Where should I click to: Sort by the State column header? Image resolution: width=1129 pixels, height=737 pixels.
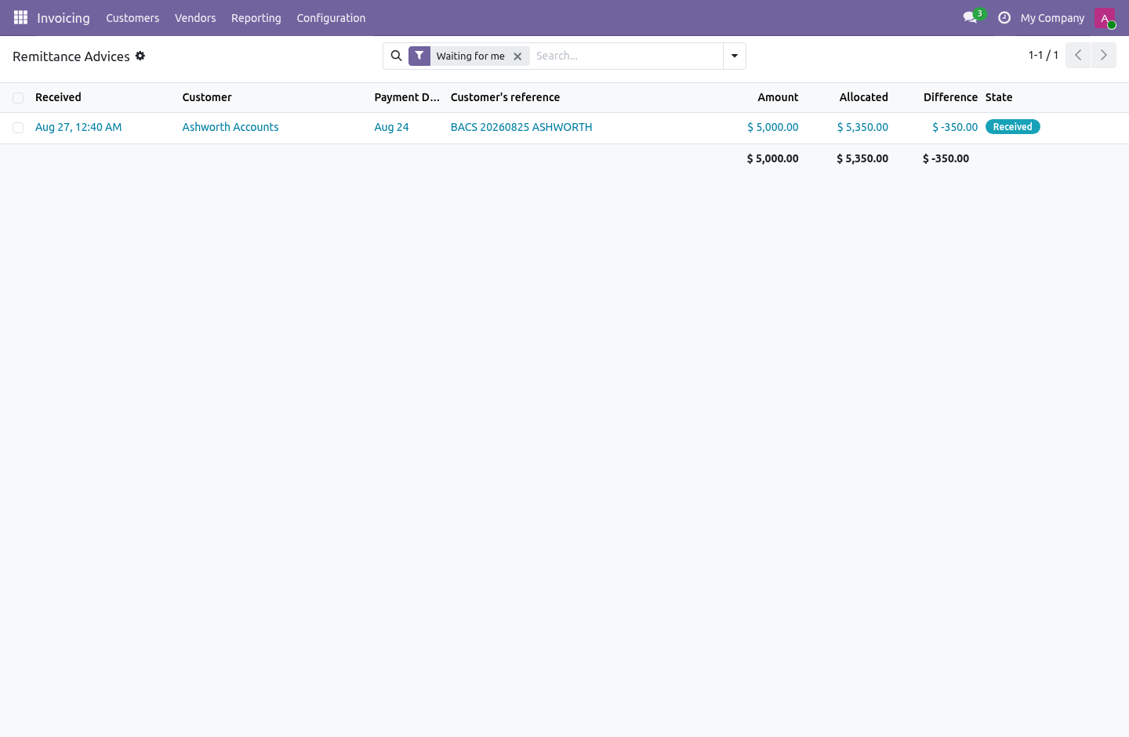click(x=999, y=97)
